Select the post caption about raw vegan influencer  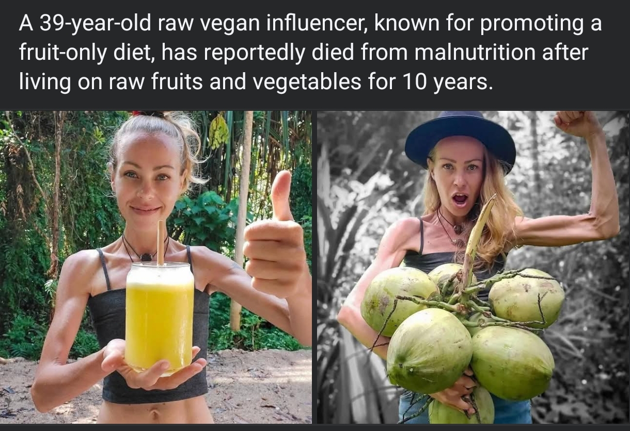point(310,53)
